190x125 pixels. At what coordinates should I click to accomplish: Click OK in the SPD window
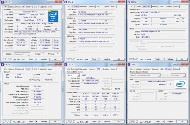coord(118,122)
